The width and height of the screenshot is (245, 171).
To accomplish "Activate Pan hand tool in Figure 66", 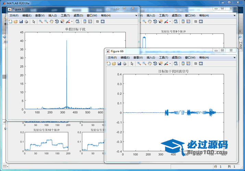I will point(150,64).
